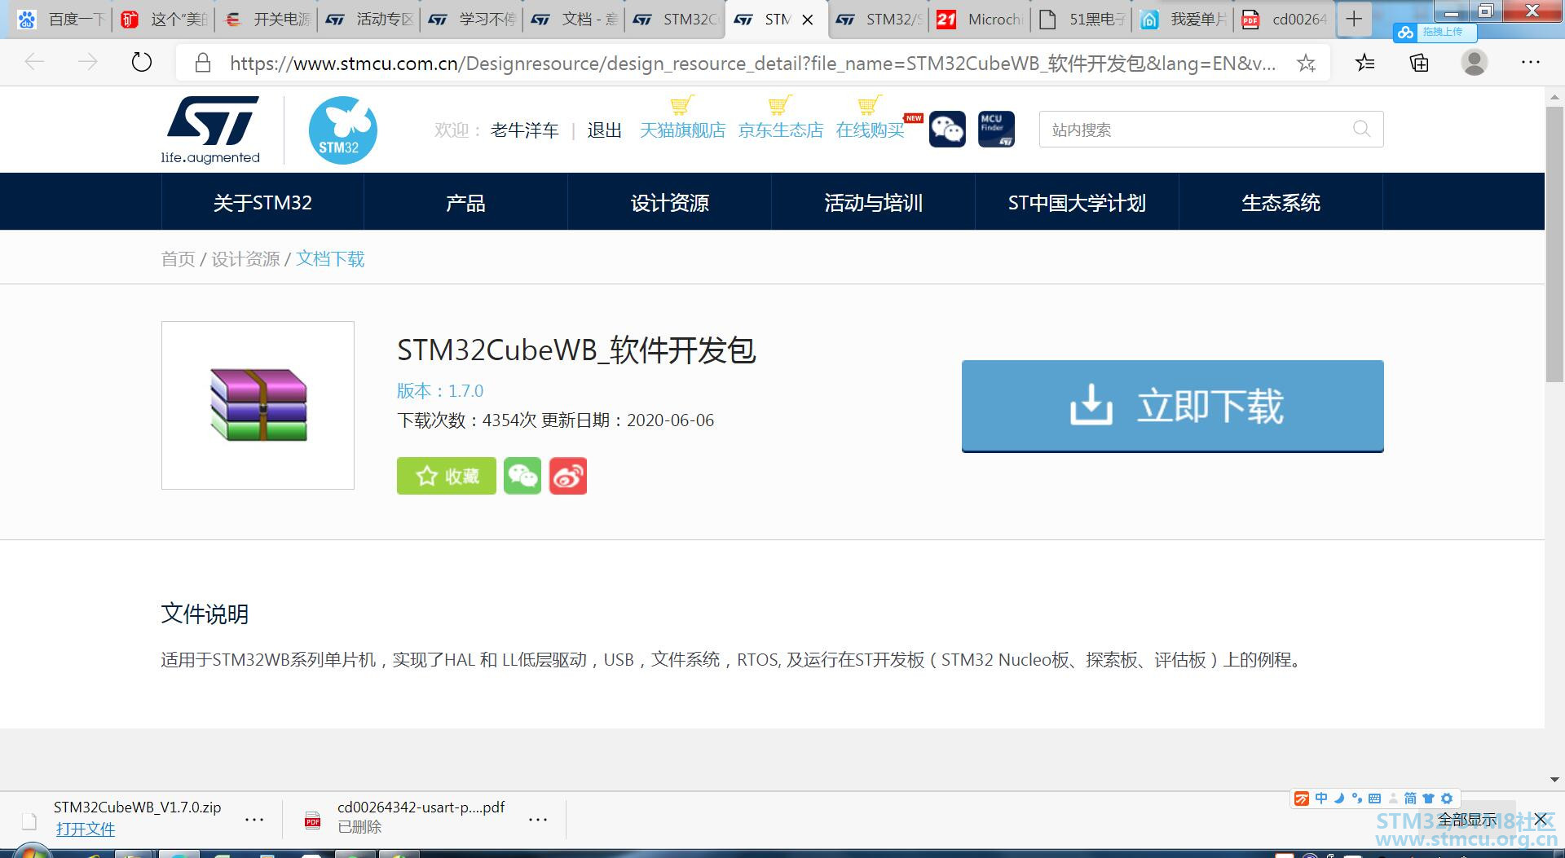Click the 文档下载 breadcrumb link
This screenshot has height=858, width=1565.
(x=330, y=258)
